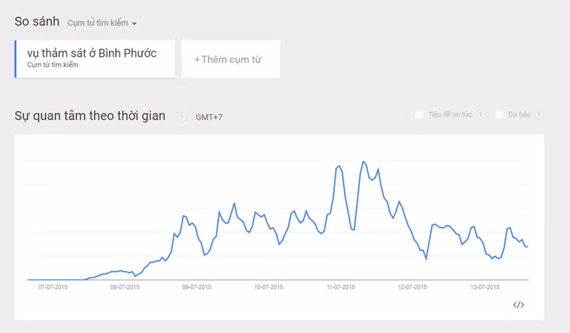Open the Cụm từ tìm kiếm dropdown
The image size is (570, 333).
click(x=102, y=23)
